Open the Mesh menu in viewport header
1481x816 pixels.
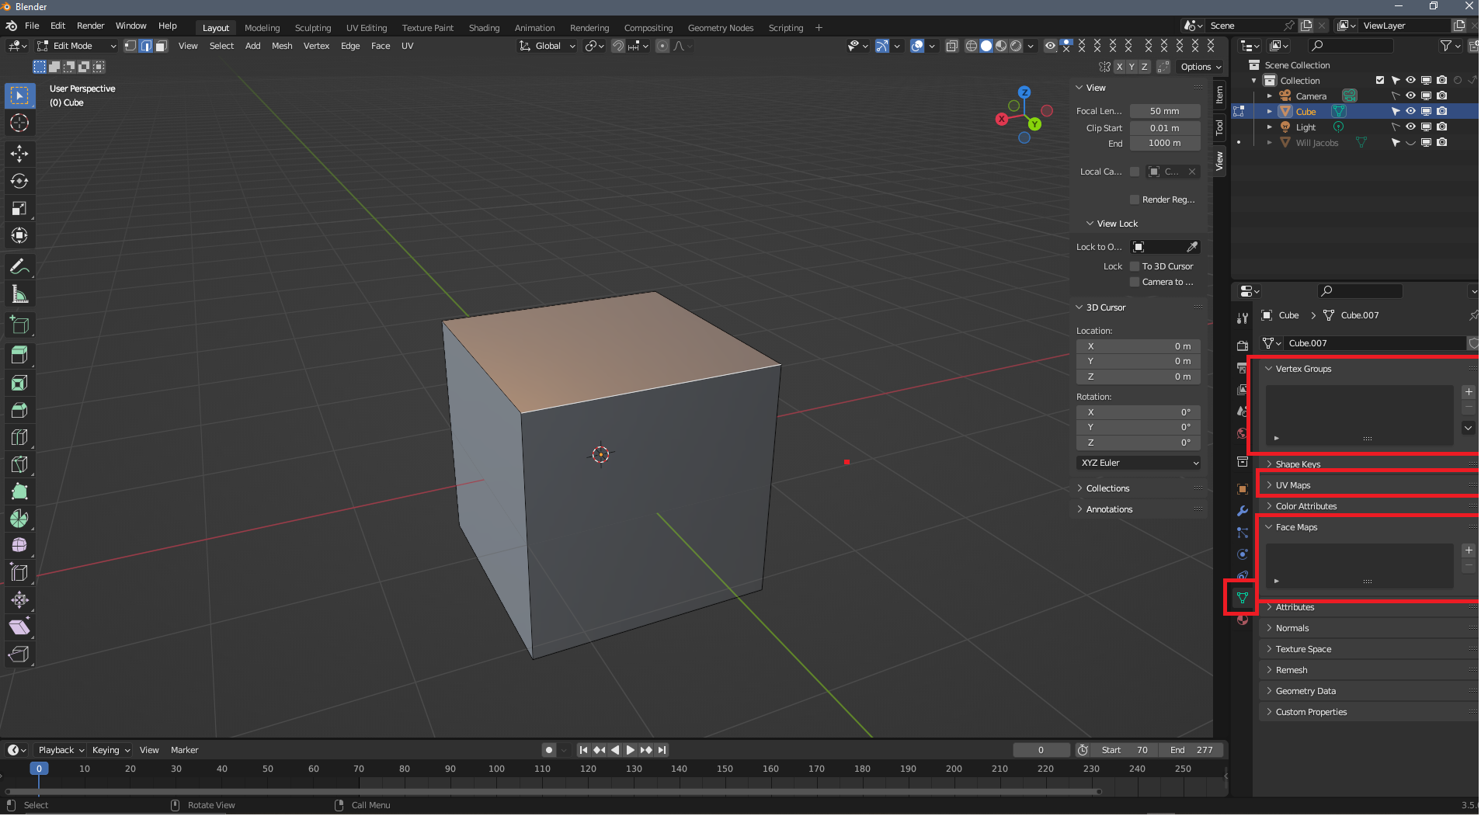[x=282, y=46]
